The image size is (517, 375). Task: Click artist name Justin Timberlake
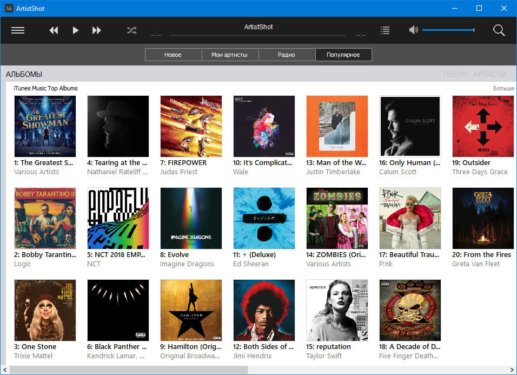(x=333, y=172)
